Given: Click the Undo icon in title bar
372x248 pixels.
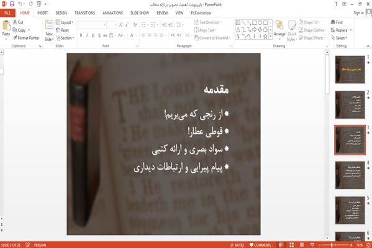Looking at the screenshot, I should coord(20,4).
